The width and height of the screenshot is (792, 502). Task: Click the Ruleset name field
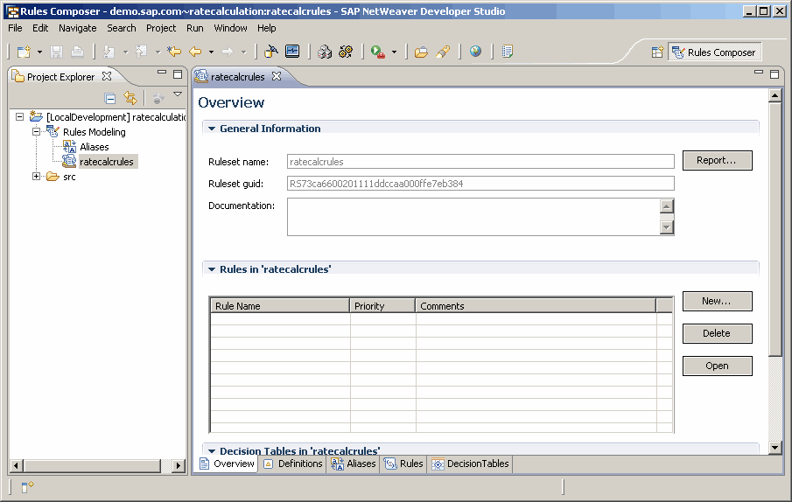coord(480,162)
